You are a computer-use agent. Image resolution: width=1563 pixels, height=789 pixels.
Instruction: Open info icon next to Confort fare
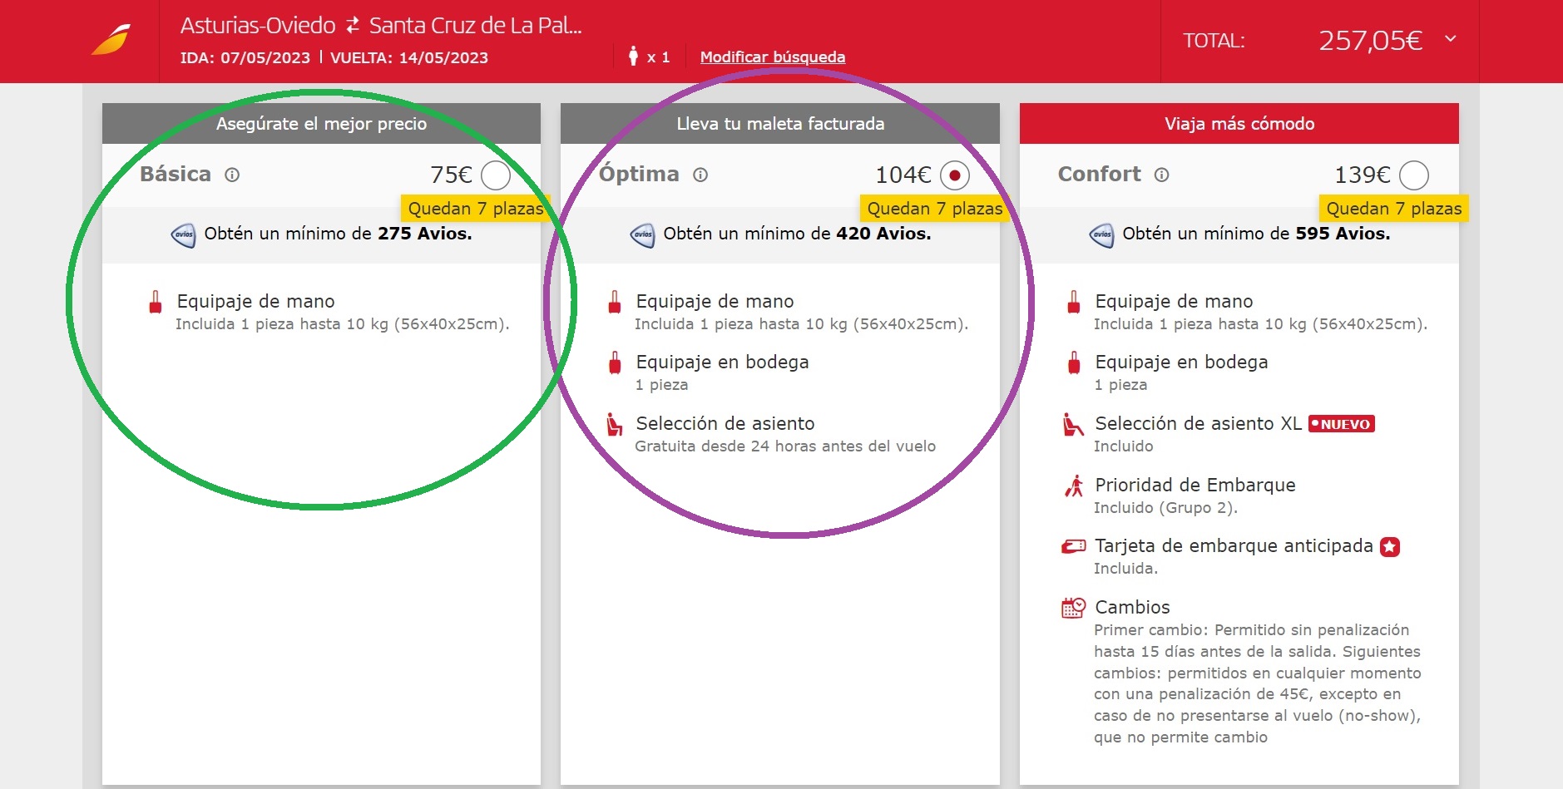coord(1162,175)
